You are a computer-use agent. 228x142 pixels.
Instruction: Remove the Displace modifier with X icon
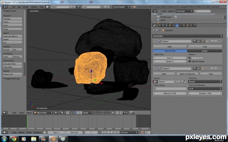(220, 69)
